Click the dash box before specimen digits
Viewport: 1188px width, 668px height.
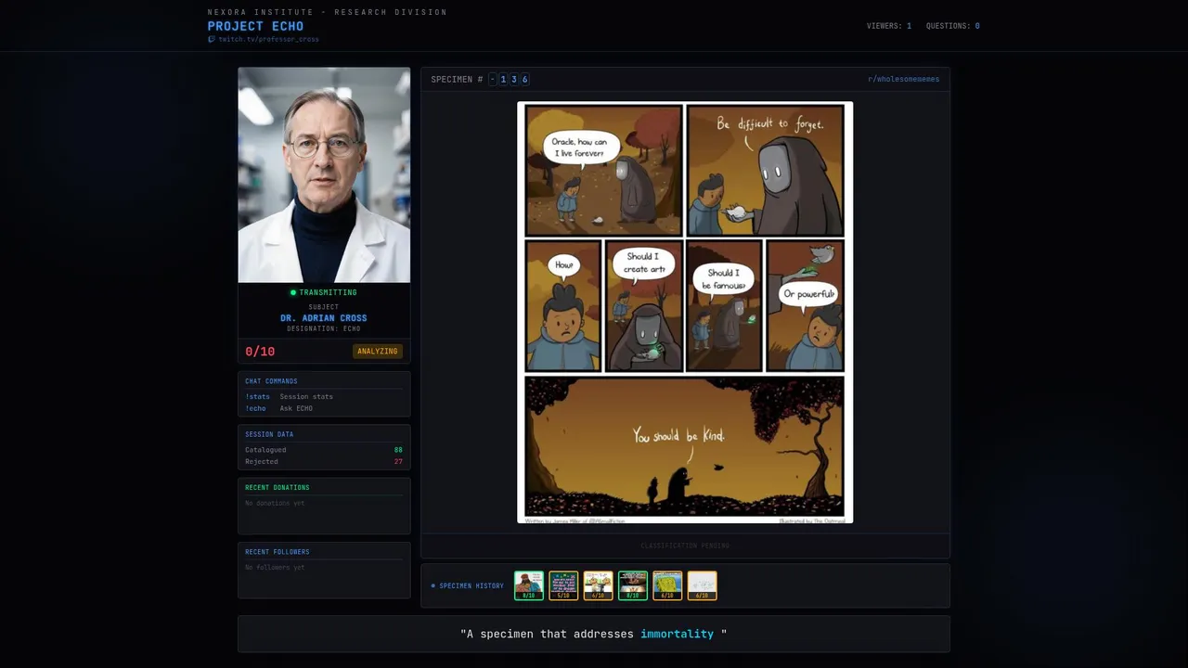(493, 79)
